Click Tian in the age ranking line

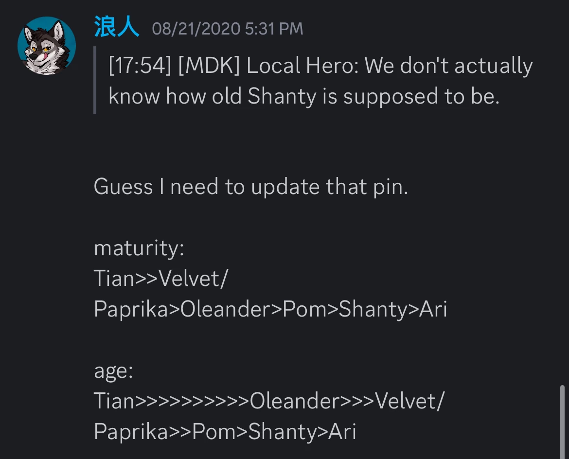(x=113, y=401)
